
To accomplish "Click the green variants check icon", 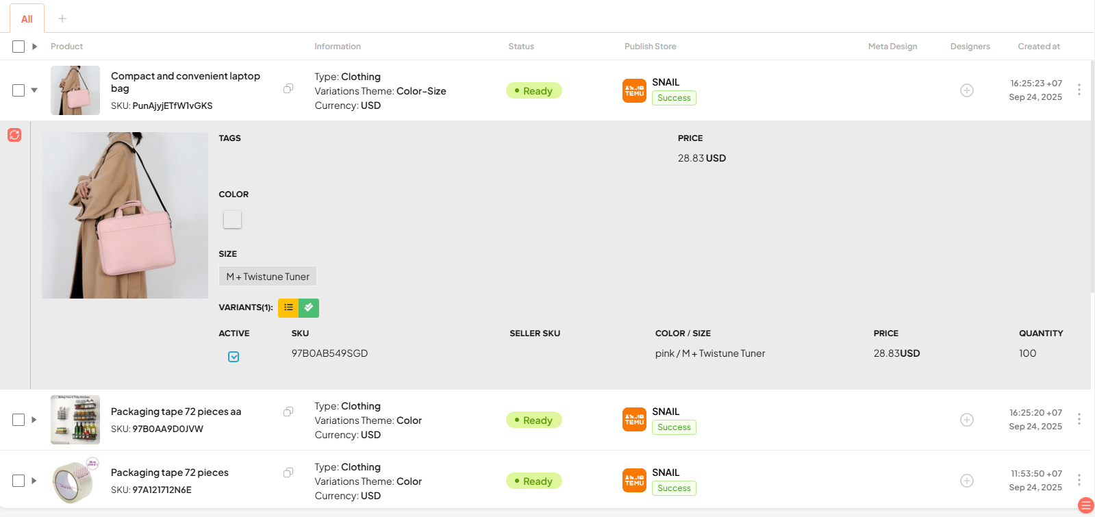I will coord(309,308).
